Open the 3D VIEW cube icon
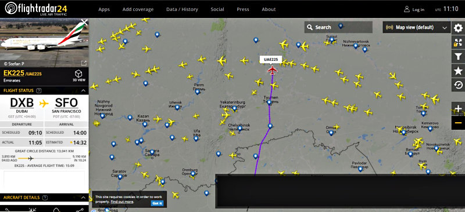This screenshot has width=465, height=212. coord(79,75)
